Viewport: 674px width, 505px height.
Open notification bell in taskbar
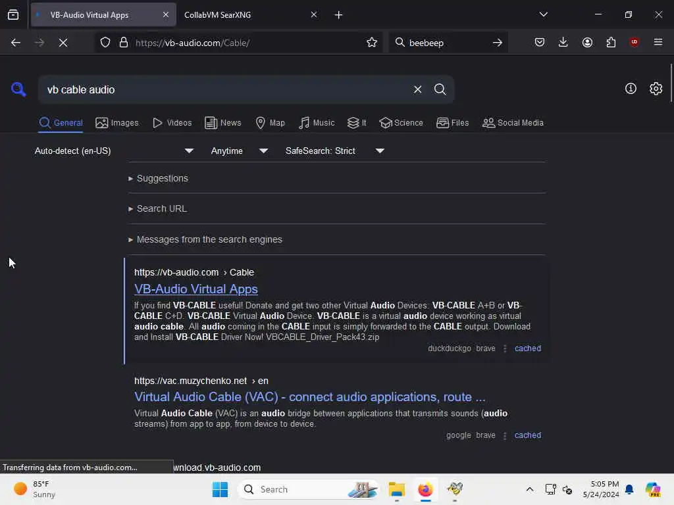pyautogui.click(x=629, y=489)
